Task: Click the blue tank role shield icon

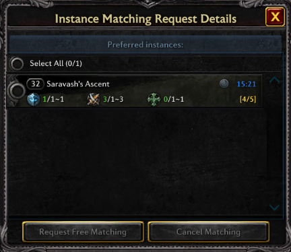Action: 34,99
